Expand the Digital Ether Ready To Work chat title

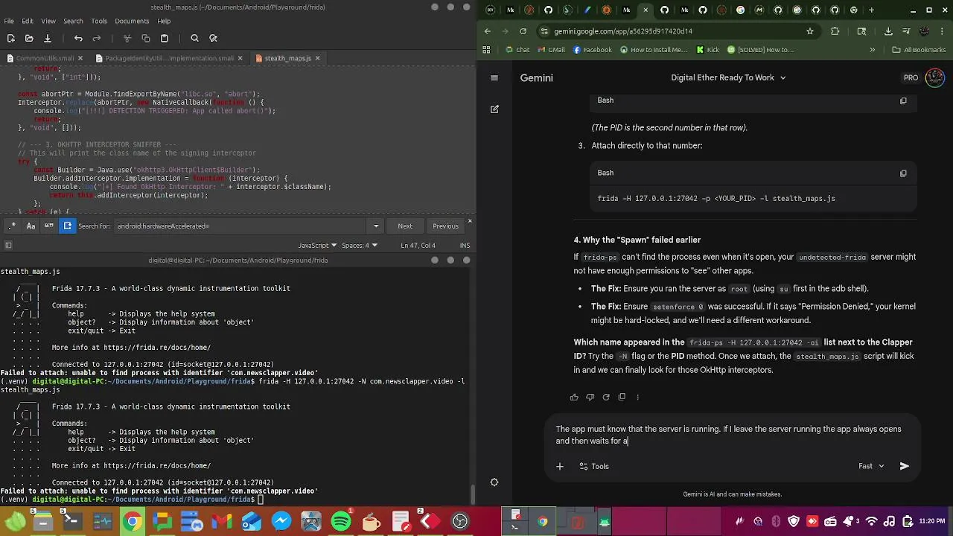pos(728,77)
